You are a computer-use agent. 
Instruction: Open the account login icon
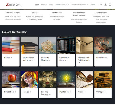pos(106,5)
